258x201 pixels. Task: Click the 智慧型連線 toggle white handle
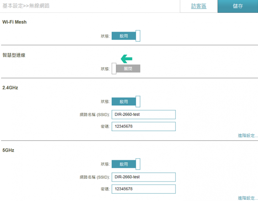[x=114, y=69]
